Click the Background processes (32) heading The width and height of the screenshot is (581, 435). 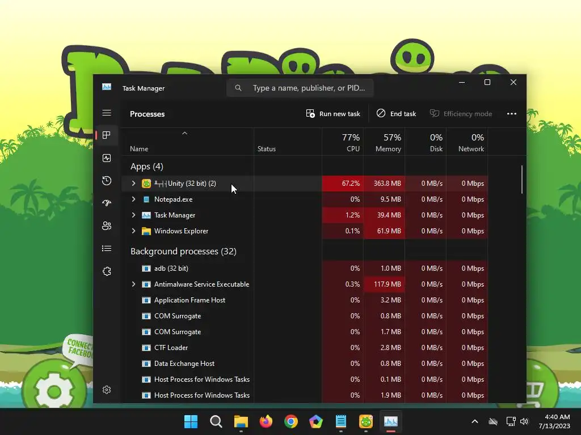(183, 251)
